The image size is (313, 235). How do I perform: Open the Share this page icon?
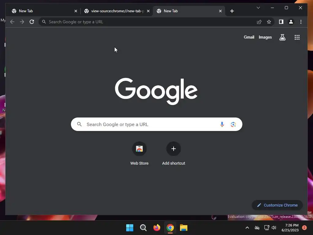(x=259, y=22)
